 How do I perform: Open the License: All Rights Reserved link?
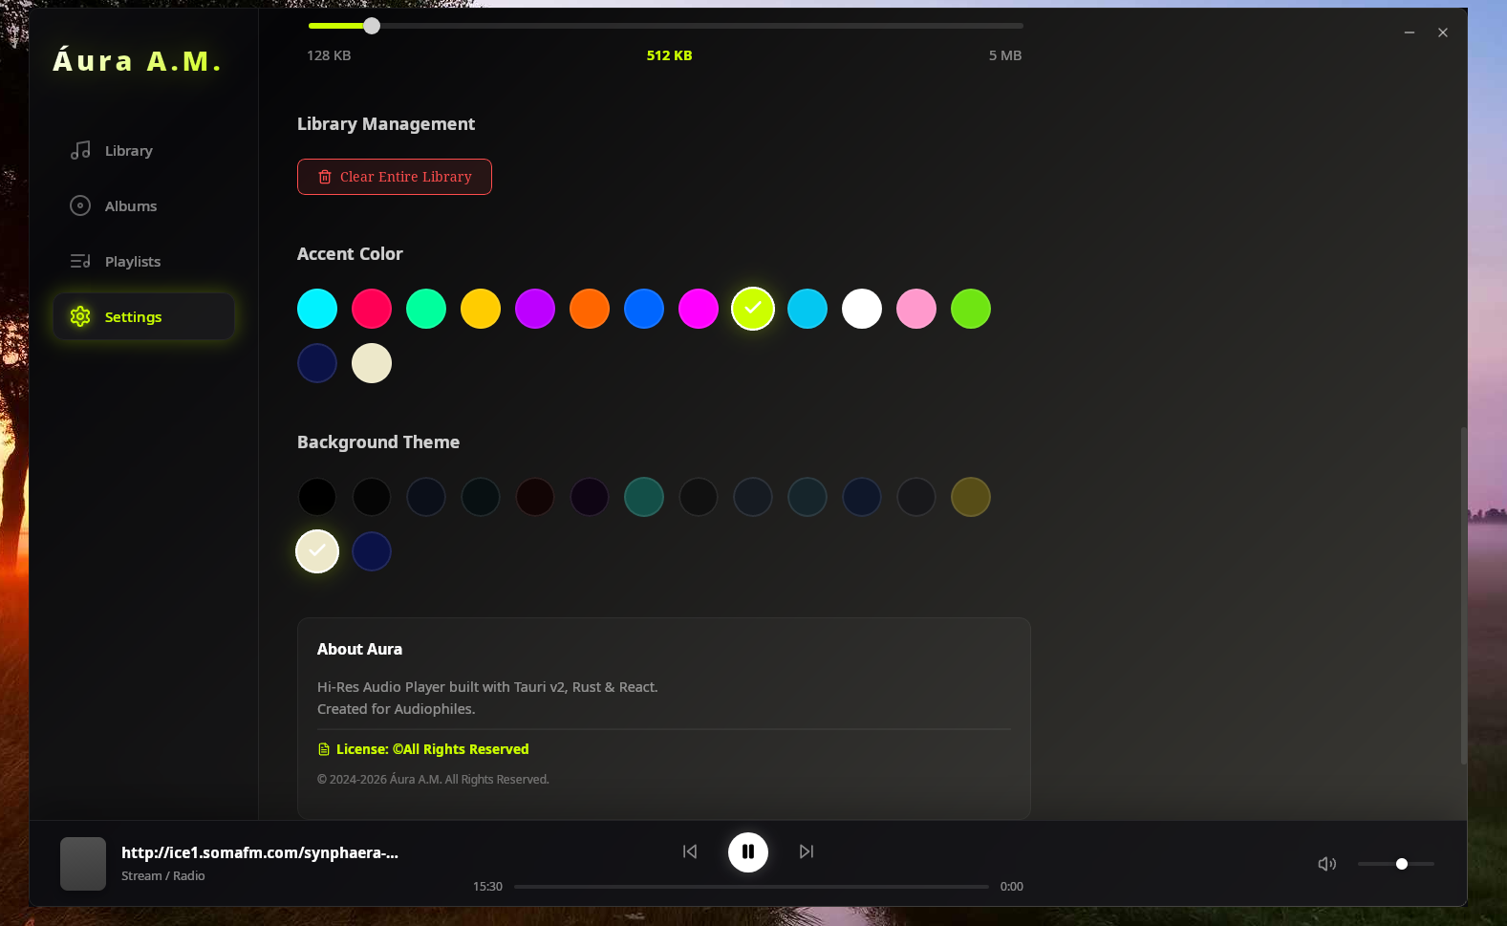[423, 749]
